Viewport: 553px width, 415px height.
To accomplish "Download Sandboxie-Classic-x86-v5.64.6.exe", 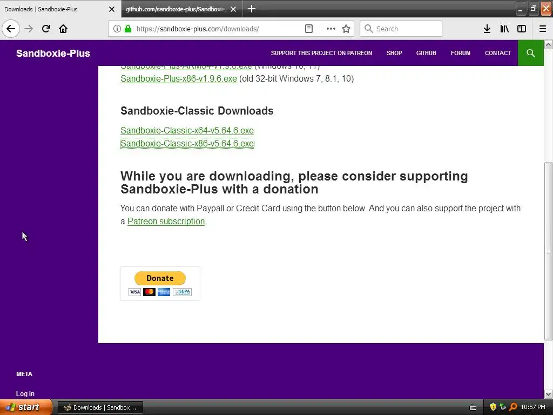I will [x=187, y=143].
